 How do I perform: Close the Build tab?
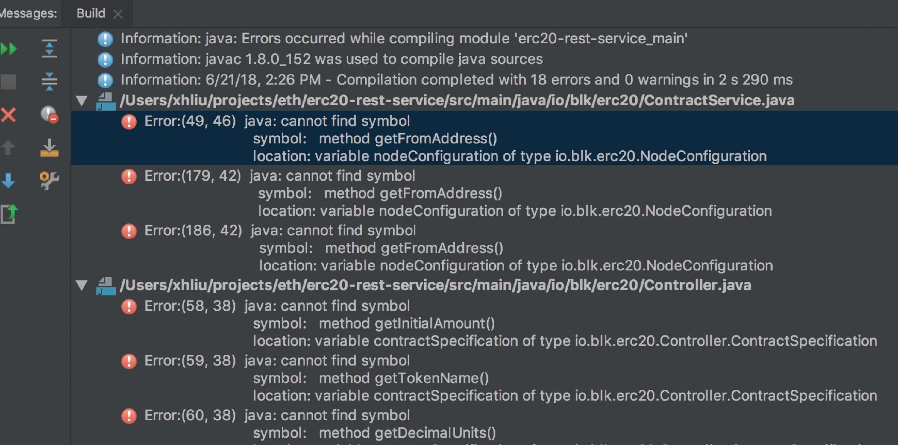(118, 14)
